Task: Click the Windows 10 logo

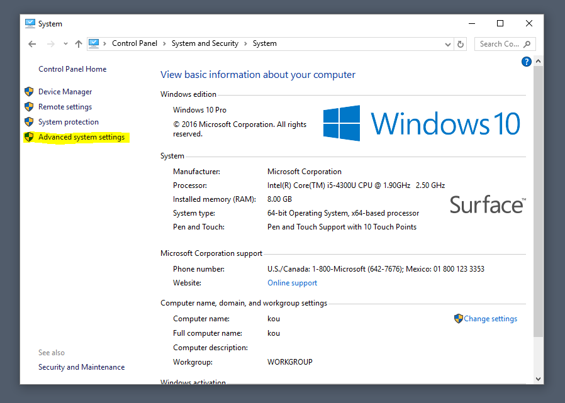Action: point(422,123)
